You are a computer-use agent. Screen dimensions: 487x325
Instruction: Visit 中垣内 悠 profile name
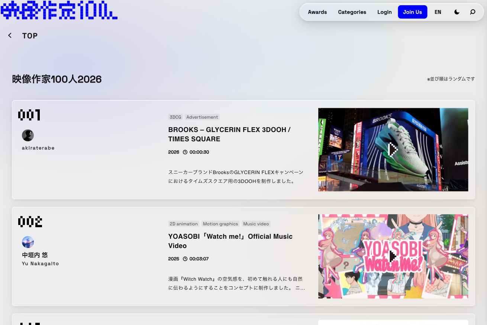(x=35, y=255)
